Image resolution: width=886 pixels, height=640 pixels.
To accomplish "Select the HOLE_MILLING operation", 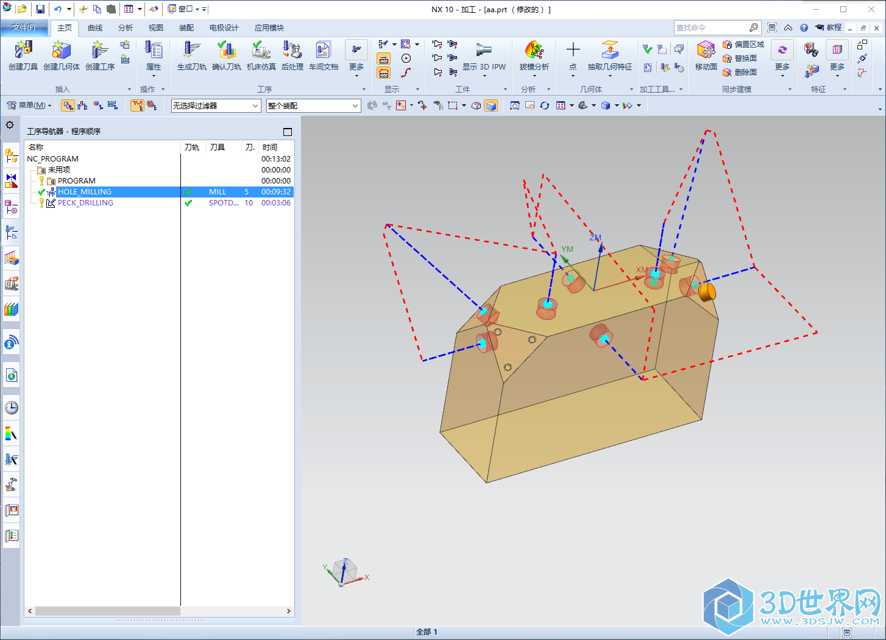I will [85, 192].
